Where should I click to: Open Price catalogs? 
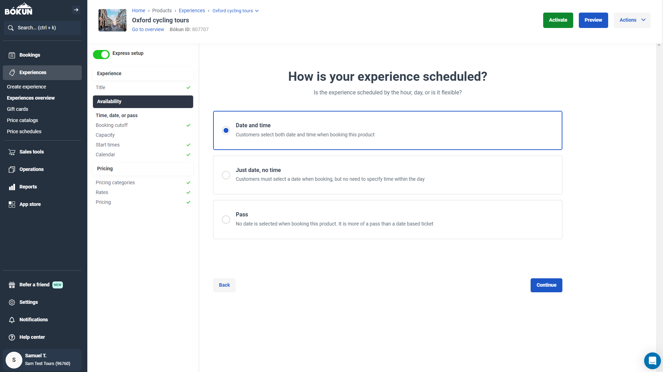[x=22, y=120]
